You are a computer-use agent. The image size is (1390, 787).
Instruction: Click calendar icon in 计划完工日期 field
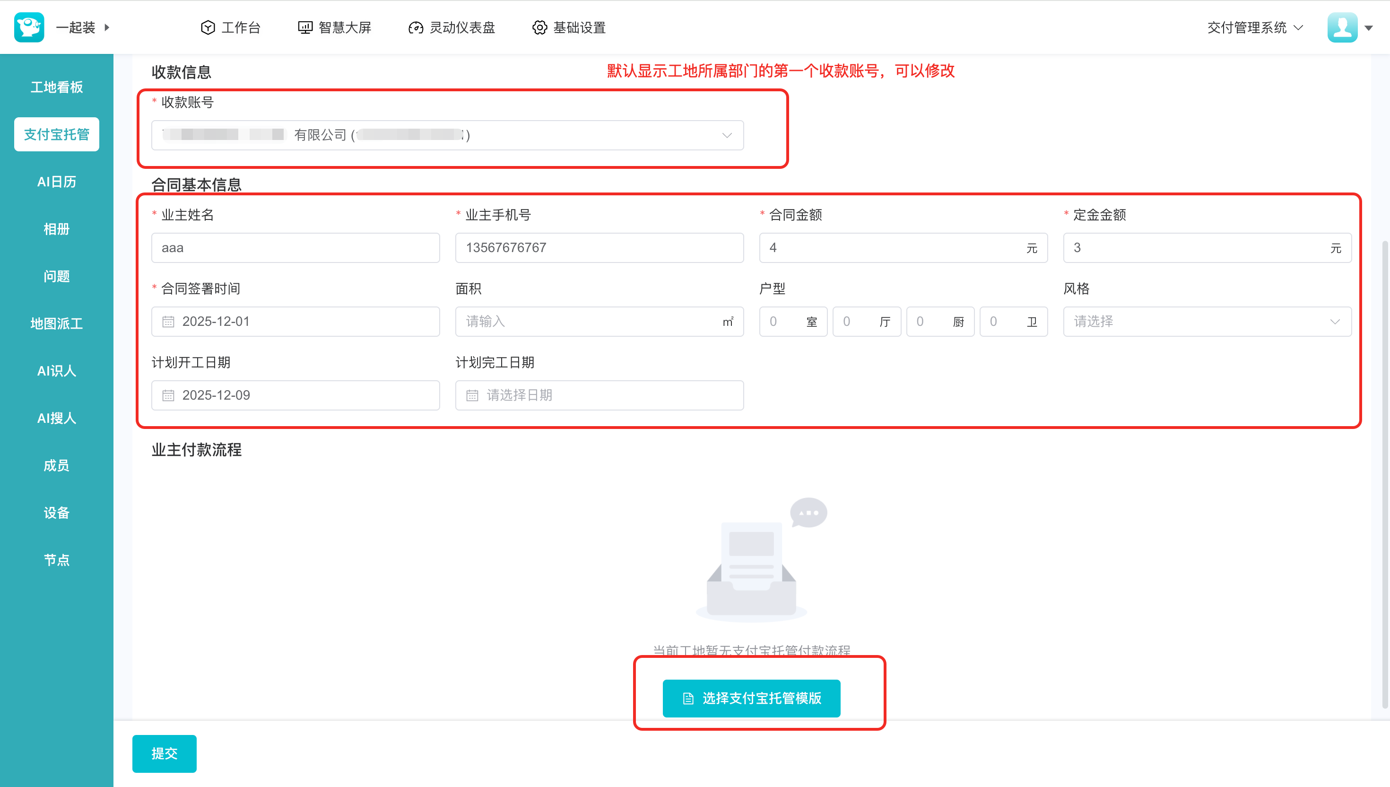472,396
